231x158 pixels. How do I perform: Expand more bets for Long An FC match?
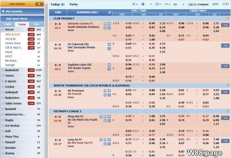click(x=225, y=141)
